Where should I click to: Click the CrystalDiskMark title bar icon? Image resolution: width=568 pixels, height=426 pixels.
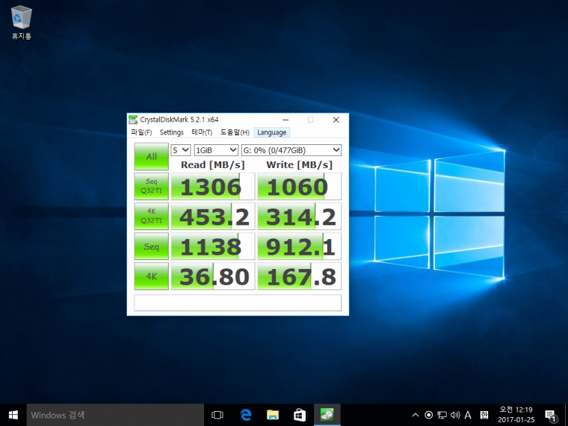133,120
